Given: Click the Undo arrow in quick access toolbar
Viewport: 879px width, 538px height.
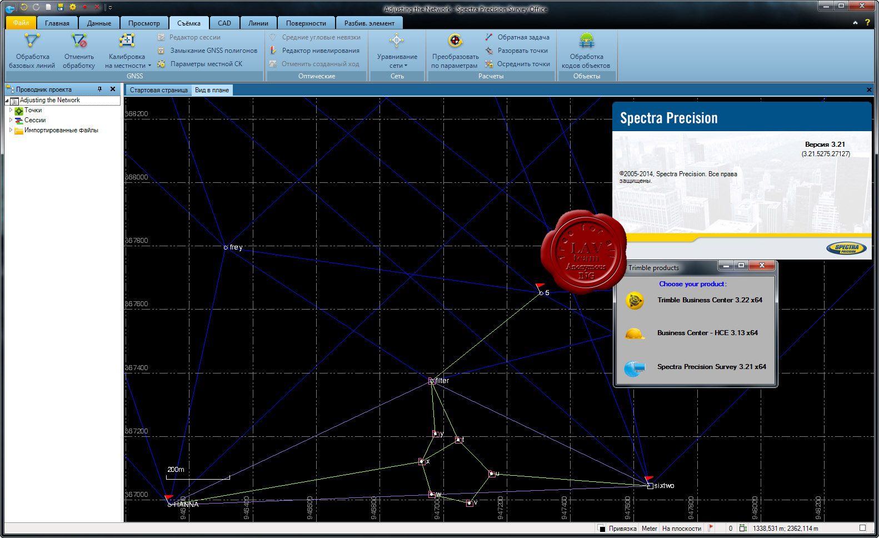Looking at the screenshot, I should [24, 7].
